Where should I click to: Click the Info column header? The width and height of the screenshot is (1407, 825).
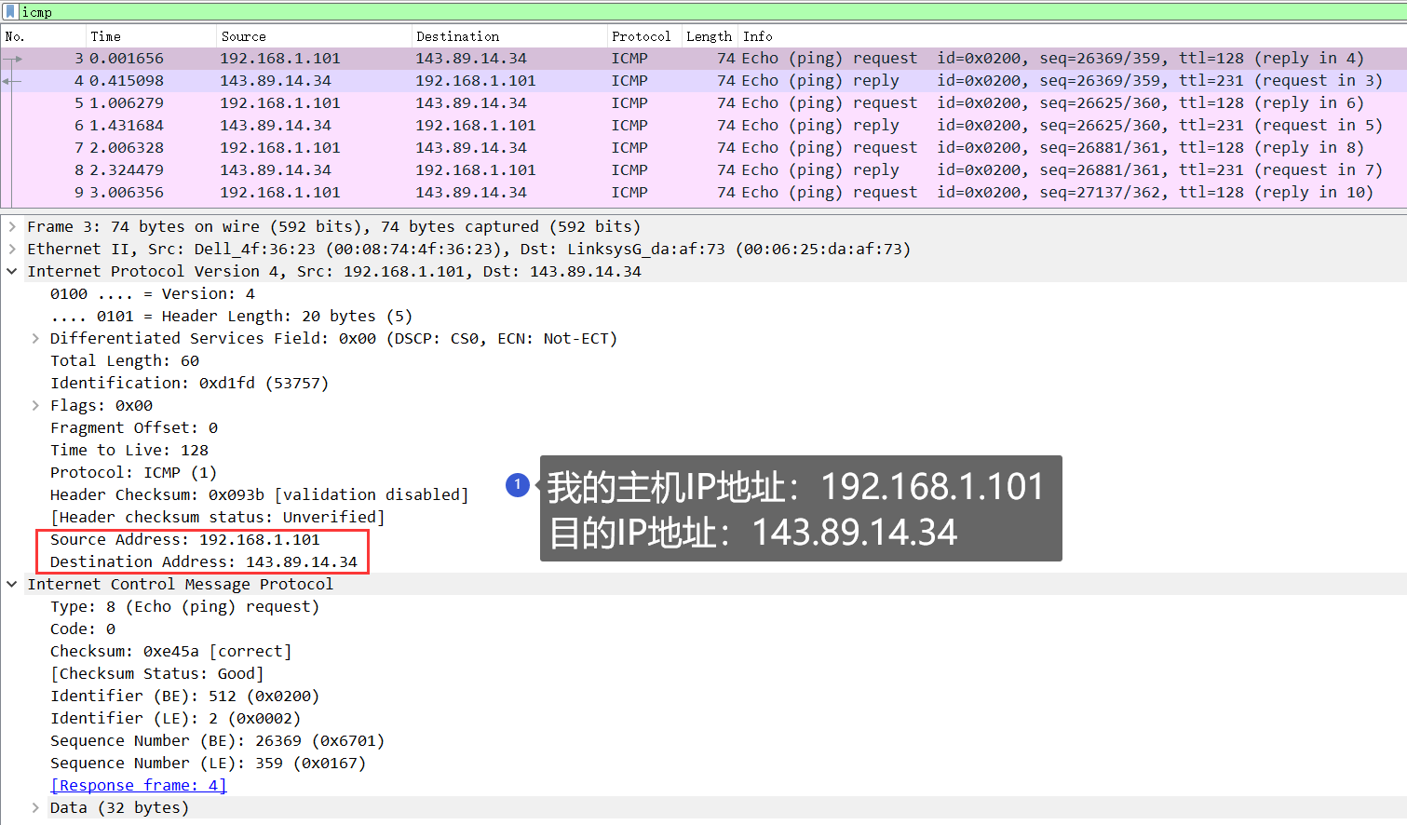pos(1072,36)
